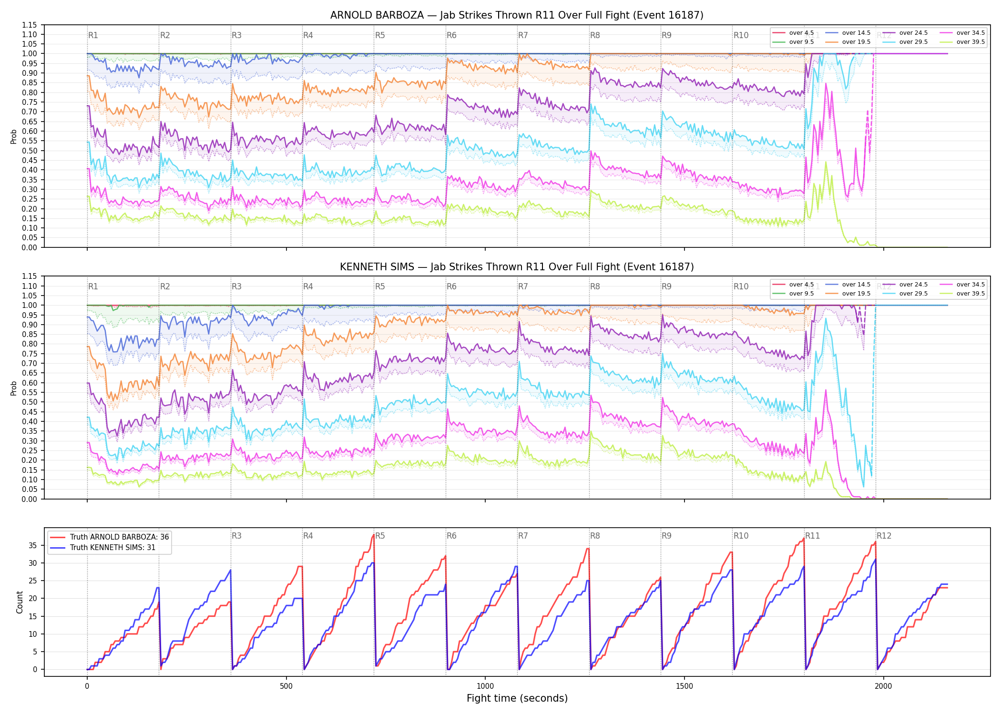Select 'over 39.5' legend entry in Sims chart
This screenshot has height=715, width=1001.
coord(962,294)
